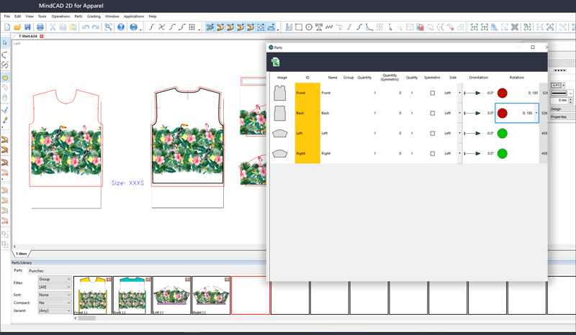Viewport: 576px width, 335px height.
Task: Click the red save-copy icon in top toolbar
Action: pos(420,27)
